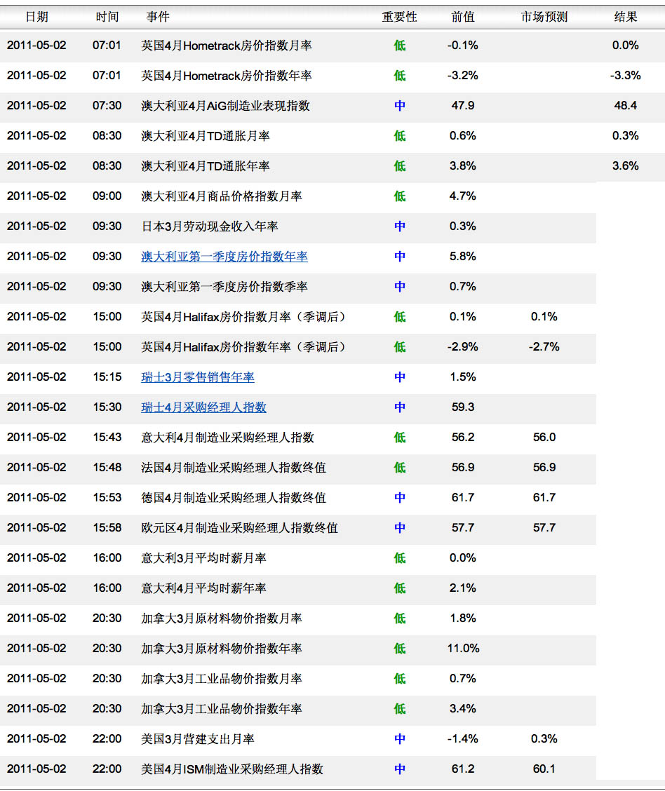Click the 事件 column header
Screen dimensions: 665x791
157,17
